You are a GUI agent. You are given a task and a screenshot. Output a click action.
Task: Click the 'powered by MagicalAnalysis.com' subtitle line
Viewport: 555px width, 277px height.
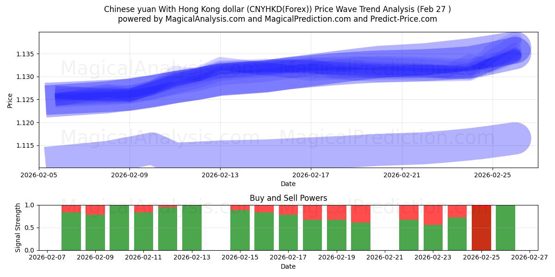coord(277,19)
